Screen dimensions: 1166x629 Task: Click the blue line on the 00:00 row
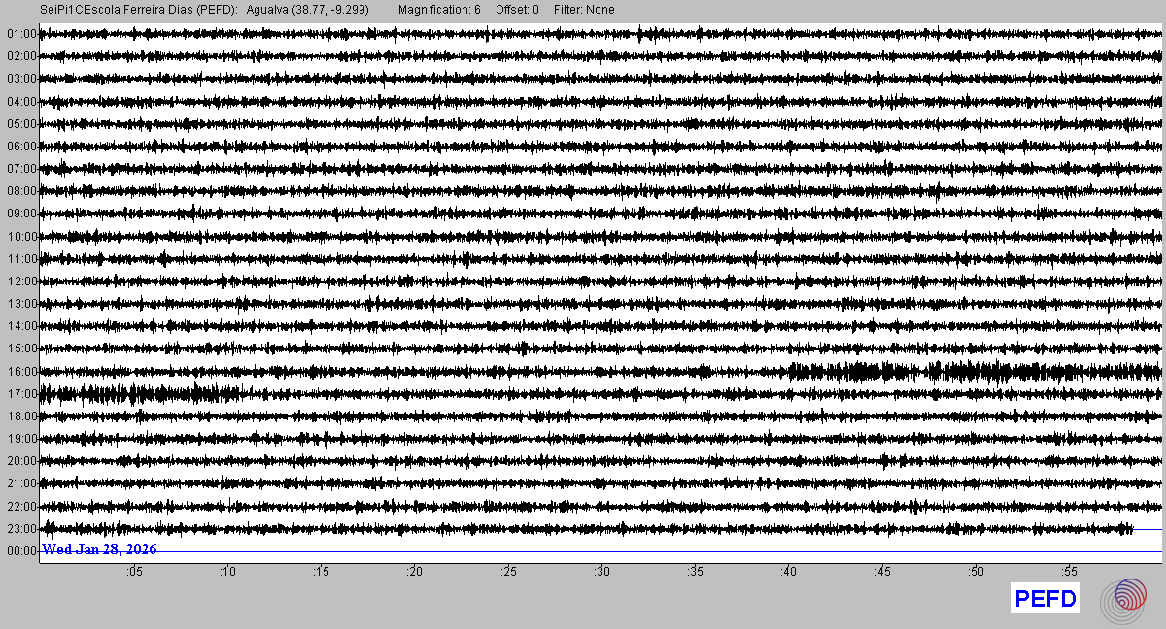point(680,551)
